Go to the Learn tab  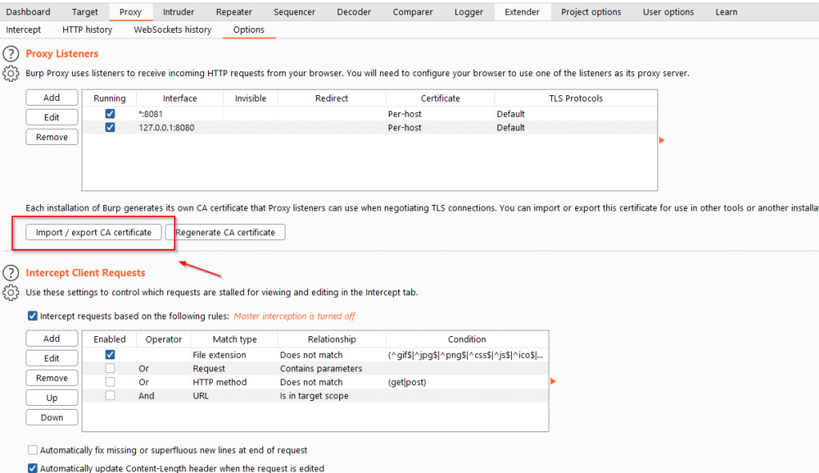pos(726,11)
